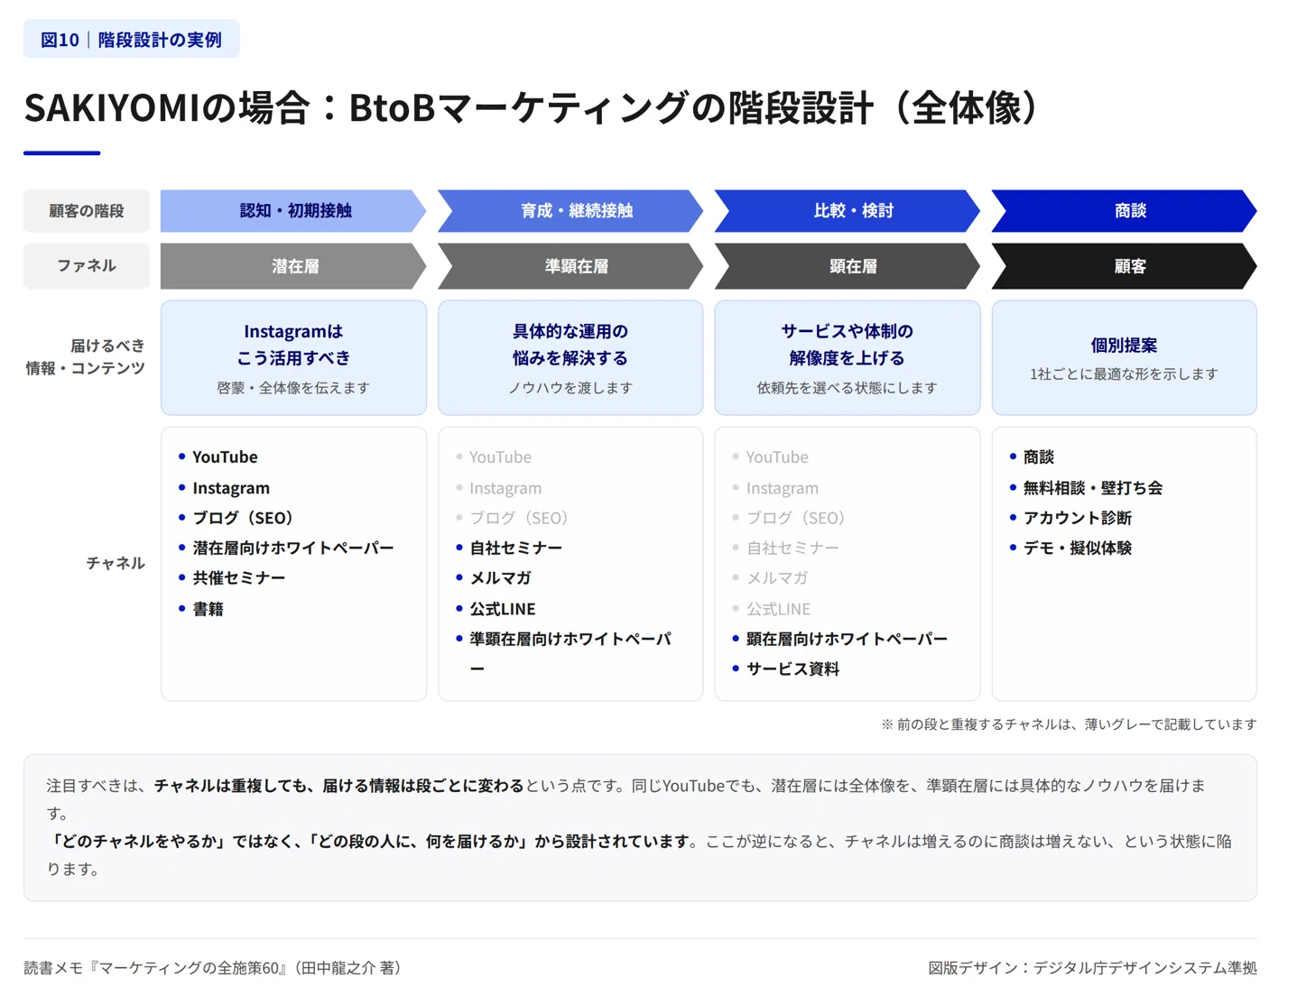This screenshot has width=1297, height=1005.
Task: Click the grayed-out 'メルマガ' item
Action: pyautogui.click(x=777, y=577)
